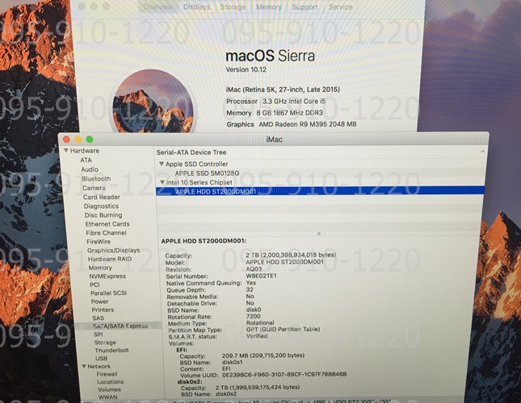Click the Revision AQ03 value
The width and height of the screenshot is (521, 403).
(x=254, y=269)
